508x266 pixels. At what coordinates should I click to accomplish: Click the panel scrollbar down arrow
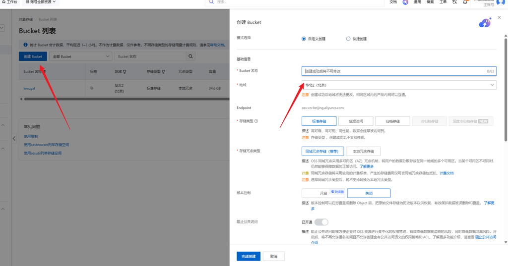506,242
